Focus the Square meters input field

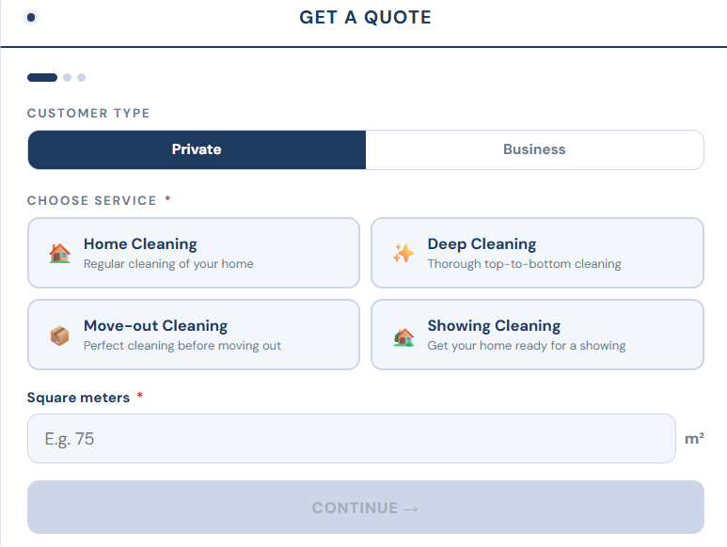[x=352, y=438]
